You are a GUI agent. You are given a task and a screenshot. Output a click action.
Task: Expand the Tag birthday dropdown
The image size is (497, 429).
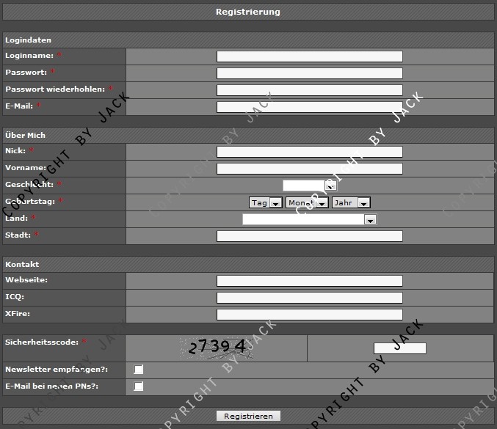pyautogui.click(x=265, y=202)
